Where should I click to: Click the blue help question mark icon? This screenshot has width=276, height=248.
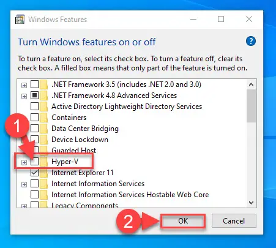[251, 41]
